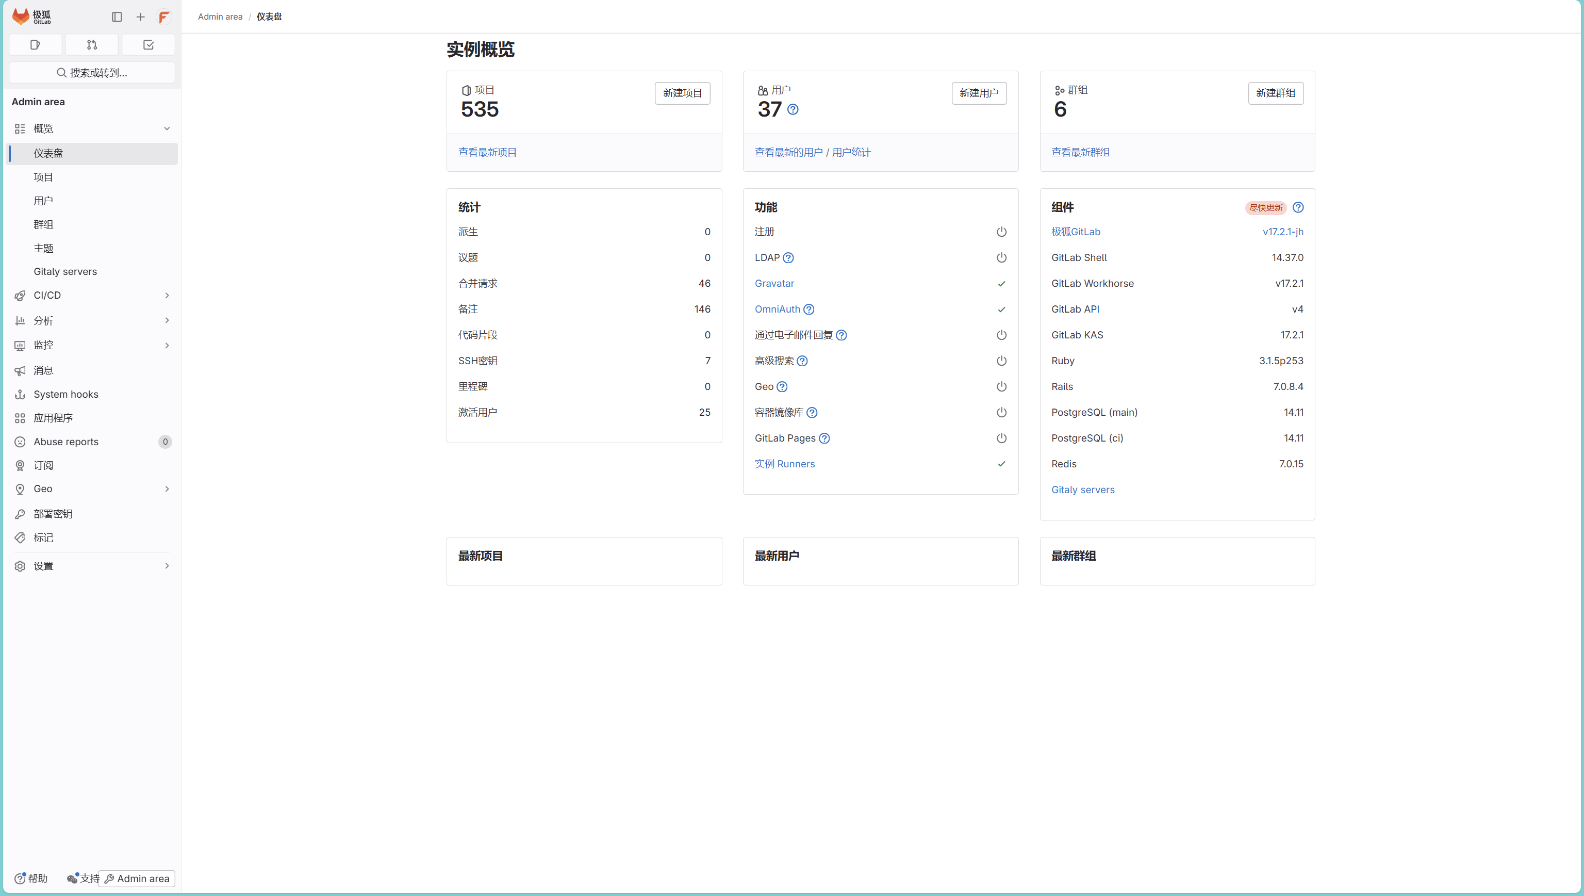
Task: Click help icon next to user count
Action: (793, 109)
